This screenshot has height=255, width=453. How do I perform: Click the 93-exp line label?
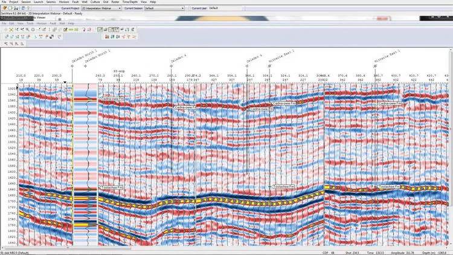click(x=119, y=71)
